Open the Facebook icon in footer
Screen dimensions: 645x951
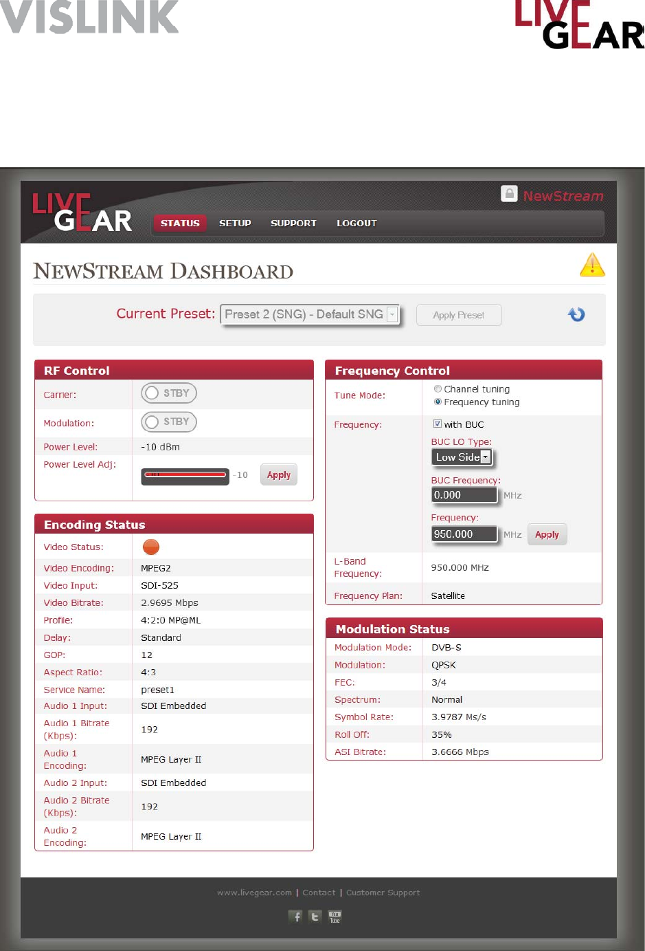(295, 916)
